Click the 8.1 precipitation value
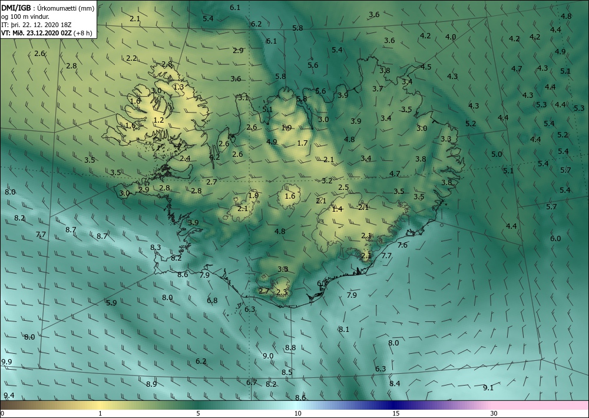The image size is (589, 418). pos(344,330)
